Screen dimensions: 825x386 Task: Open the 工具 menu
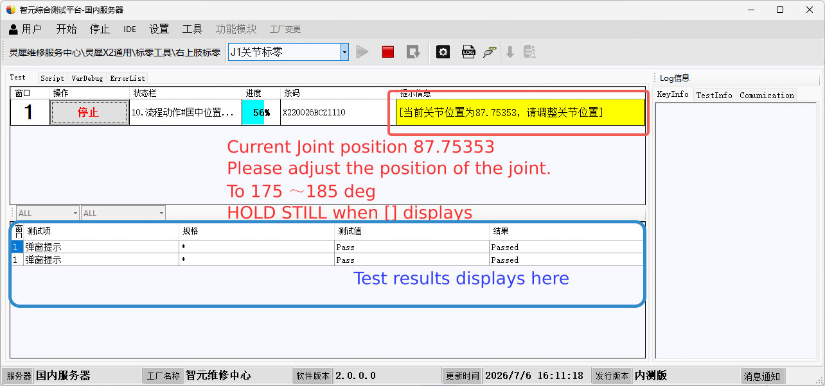(x=192, y=29)
